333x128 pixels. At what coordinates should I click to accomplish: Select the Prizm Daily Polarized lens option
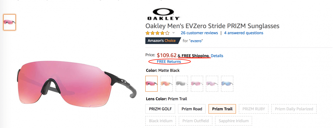(x=294, y=109)
